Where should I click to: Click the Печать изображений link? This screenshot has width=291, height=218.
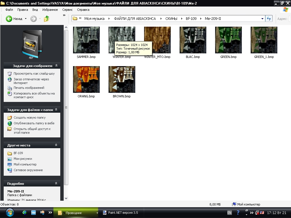(29, 88)
